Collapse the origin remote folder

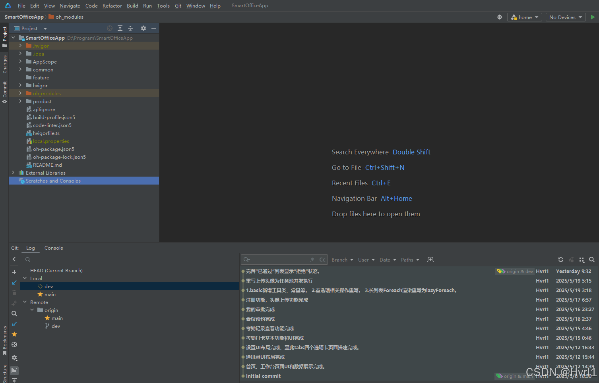pyautogui.click(x=32, y=310)
